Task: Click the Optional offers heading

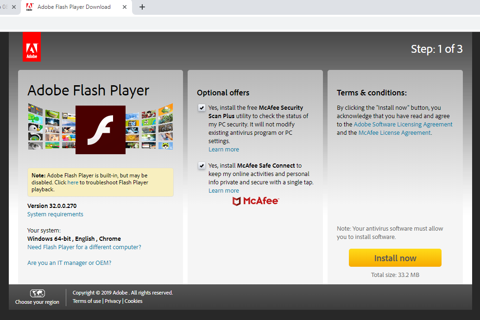Action: coord(223,93)
